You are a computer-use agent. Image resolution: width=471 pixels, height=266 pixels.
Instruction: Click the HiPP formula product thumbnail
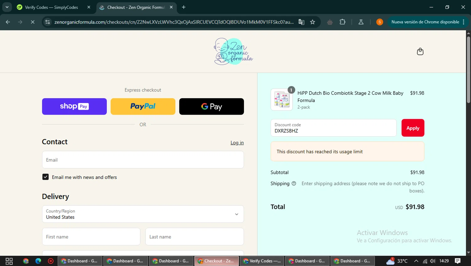pos(282,100)
